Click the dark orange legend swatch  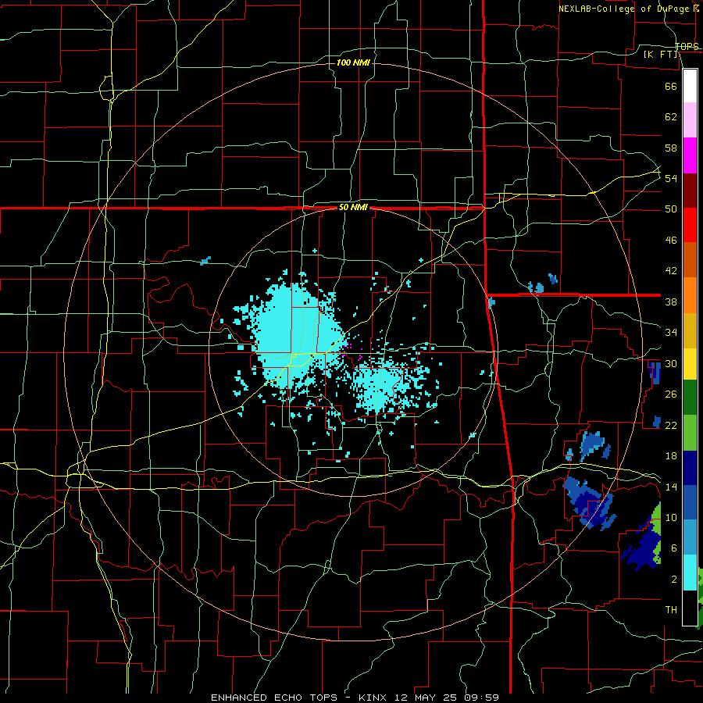690,260
